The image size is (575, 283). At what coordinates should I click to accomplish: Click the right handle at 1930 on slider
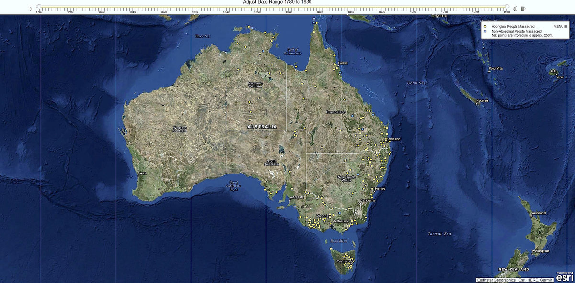click(506, 7)
